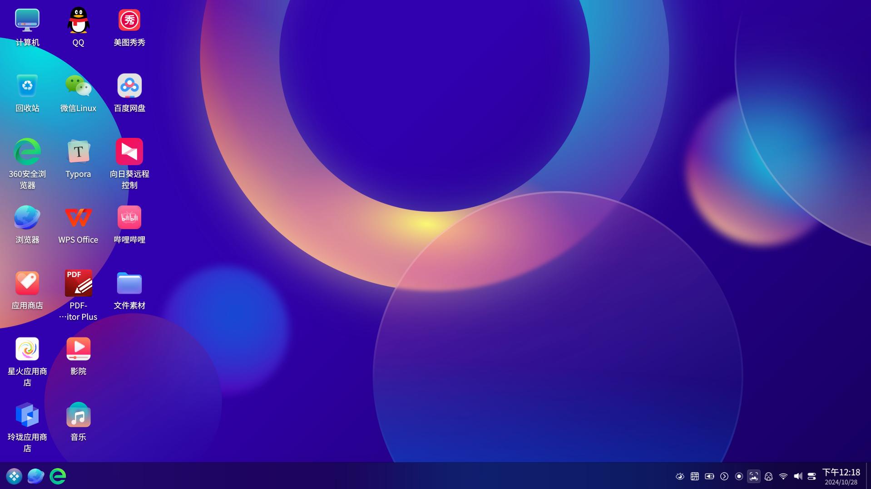Viewport: 871px width, 489px height.
Task: Open the volume control from speaker icon
Action: [798, 476]
